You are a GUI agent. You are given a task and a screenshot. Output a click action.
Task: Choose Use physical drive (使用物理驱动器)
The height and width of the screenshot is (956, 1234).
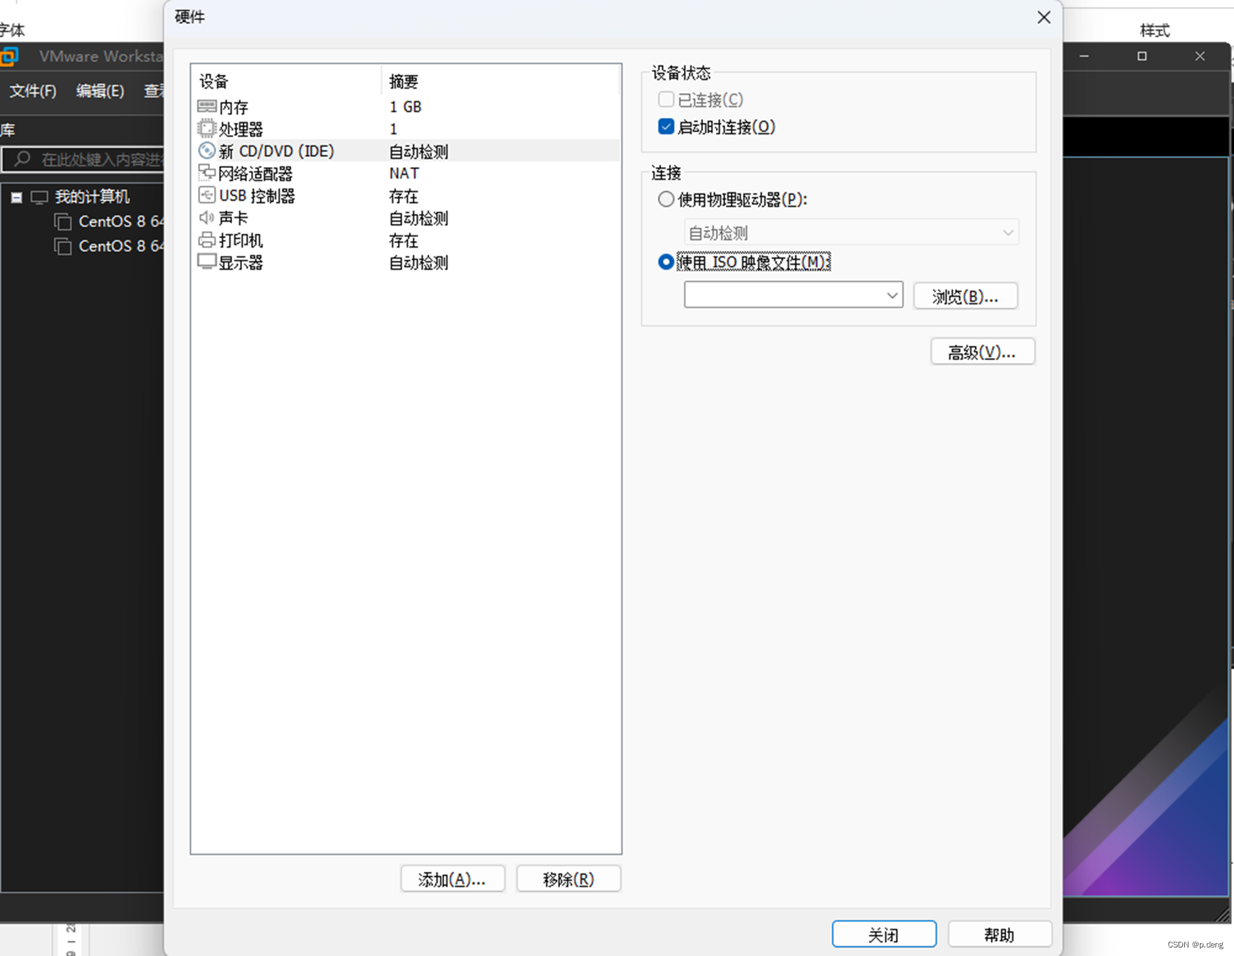(x=665, y=199)
